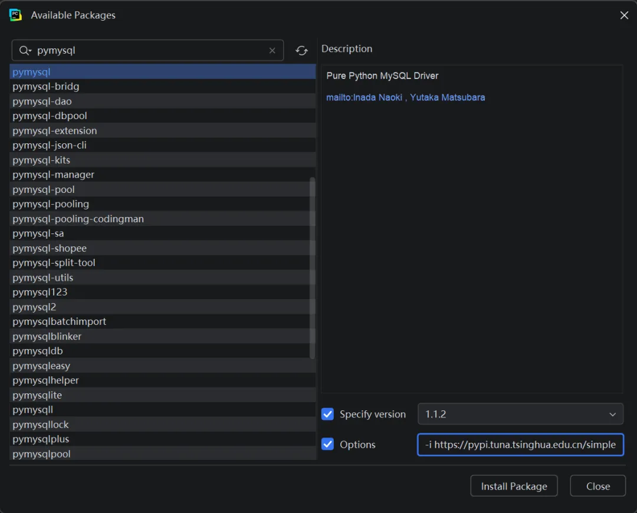Click the refresh packages icon
Viewport: 637px width, 513px height.
point(301,51)
